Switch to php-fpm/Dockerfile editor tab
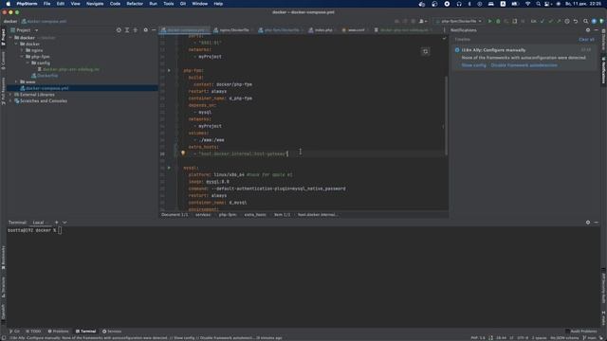This screenshot has width=607, height=341. (x=281, y=30)
